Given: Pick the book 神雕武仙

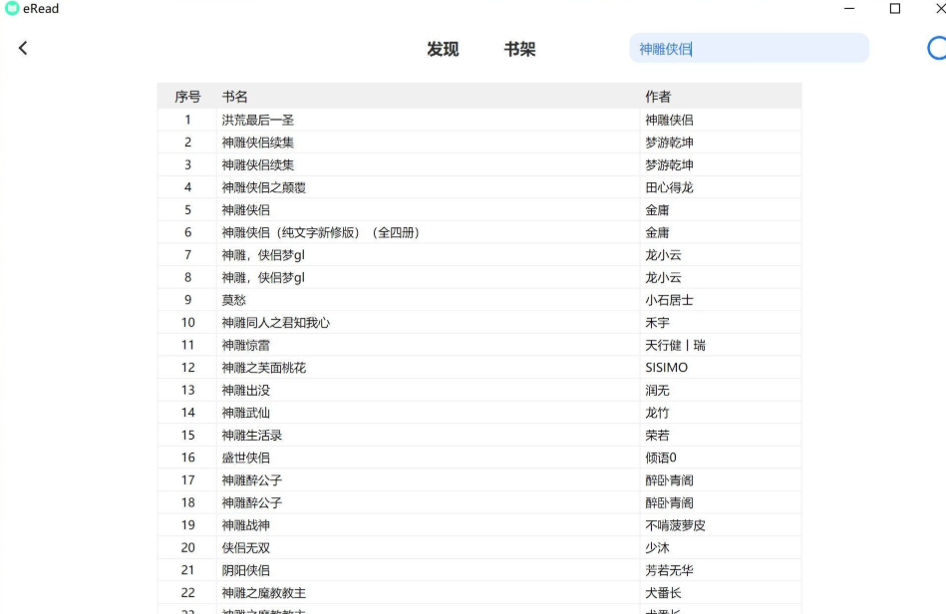Looking at the screenshot, I should coord(246,413).
